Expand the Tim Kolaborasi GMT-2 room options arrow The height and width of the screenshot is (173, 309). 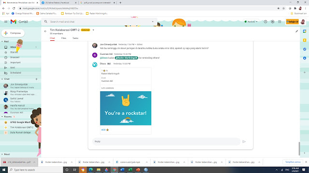[x=93, y=30]
